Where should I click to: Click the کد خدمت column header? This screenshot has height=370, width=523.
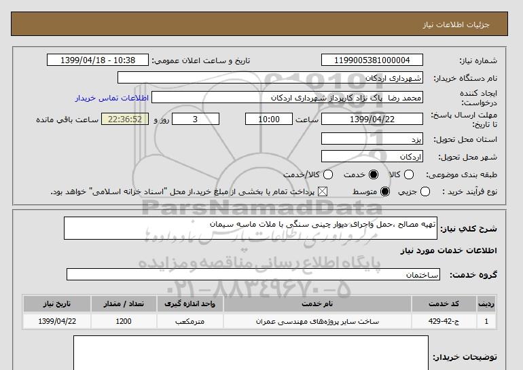pos(444,303)
